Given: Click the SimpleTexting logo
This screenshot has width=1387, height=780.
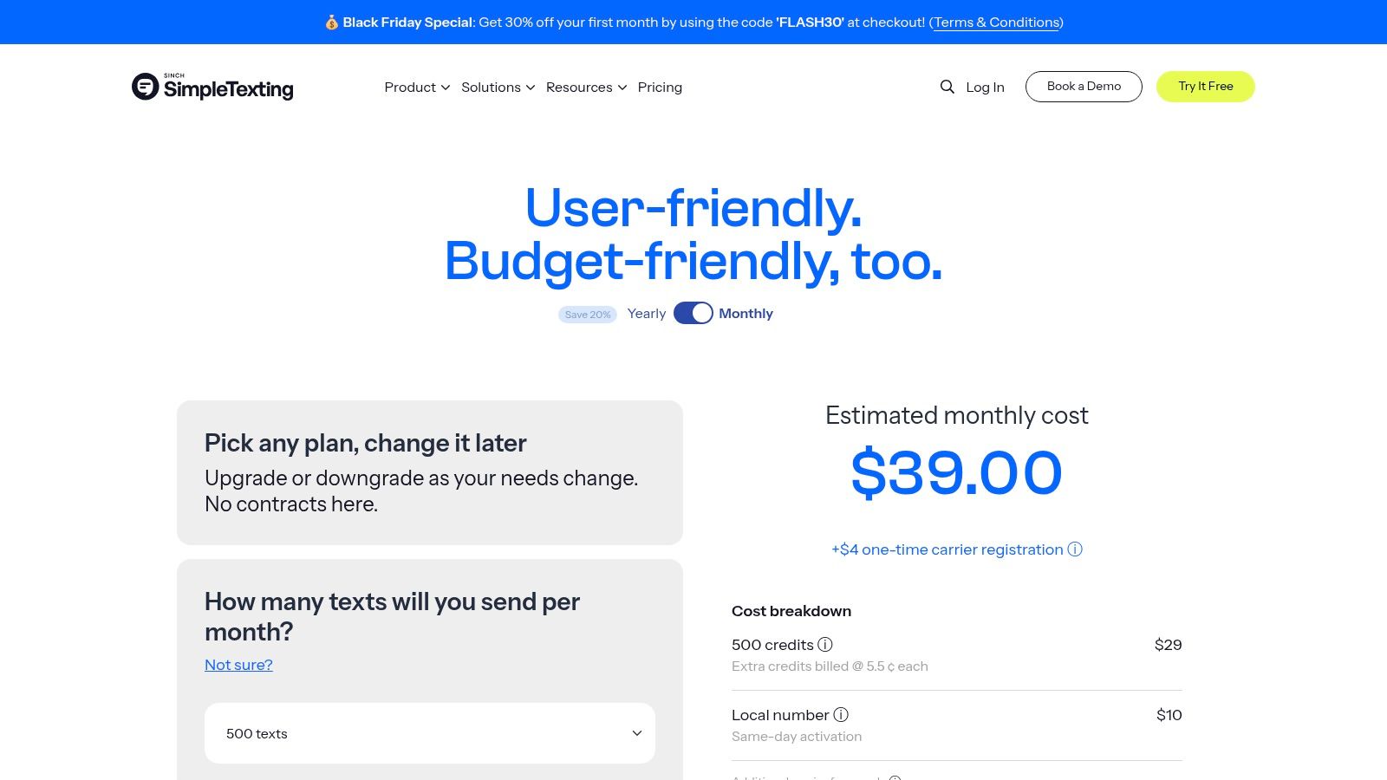Looking at the screenshot, I should pos(212,87).
